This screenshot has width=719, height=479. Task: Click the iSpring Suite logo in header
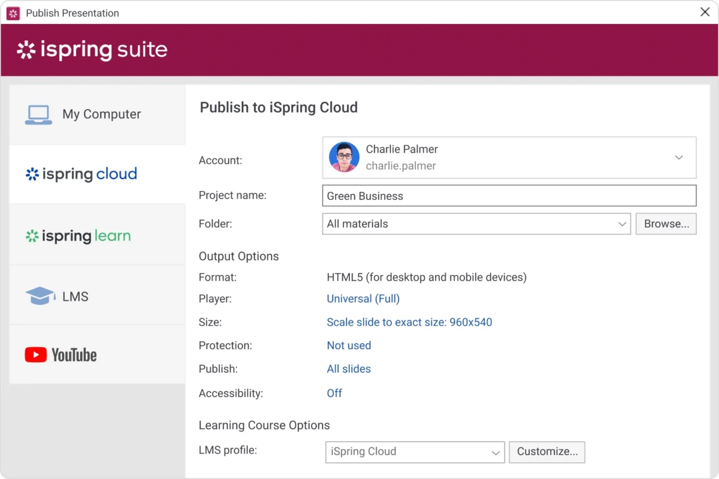pos(92,50)
